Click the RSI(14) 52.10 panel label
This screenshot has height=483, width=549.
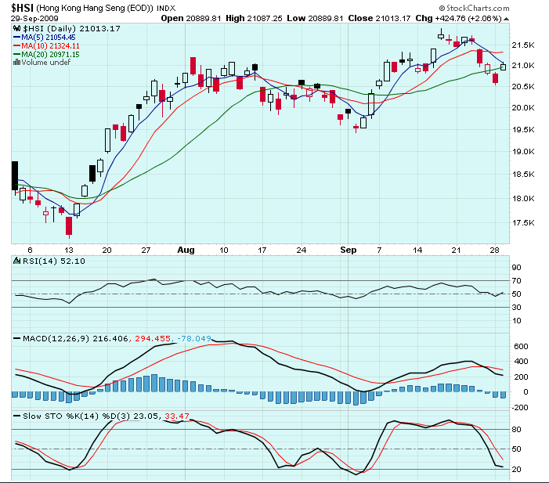click(53, 261)
